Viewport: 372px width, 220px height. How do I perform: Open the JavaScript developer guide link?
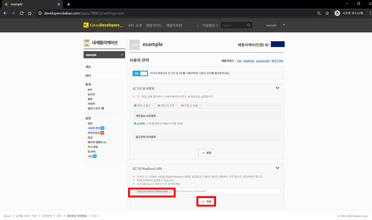[x=263, y=61]
